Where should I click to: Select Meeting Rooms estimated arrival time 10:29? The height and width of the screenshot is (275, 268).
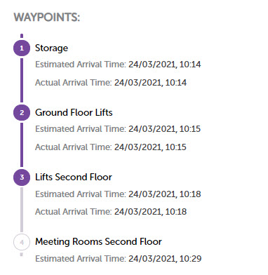(165, 259)
